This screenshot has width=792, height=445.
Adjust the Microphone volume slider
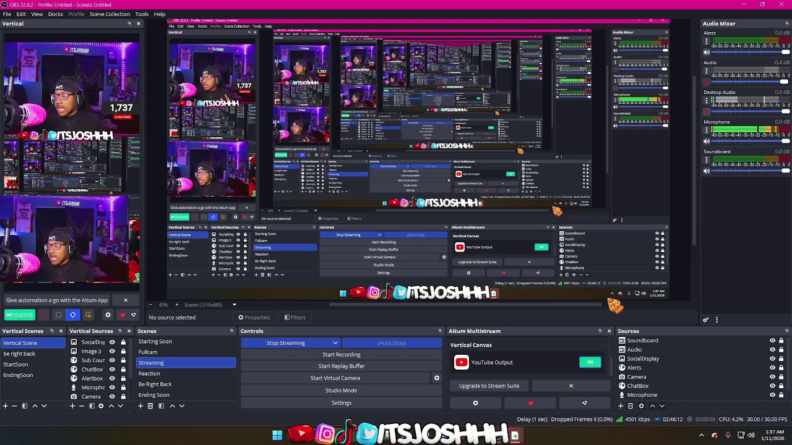pyautogui.click(x=751, y=142)
